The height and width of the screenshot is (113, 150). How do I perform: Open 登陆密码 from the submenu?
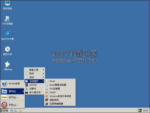[60, 100]
